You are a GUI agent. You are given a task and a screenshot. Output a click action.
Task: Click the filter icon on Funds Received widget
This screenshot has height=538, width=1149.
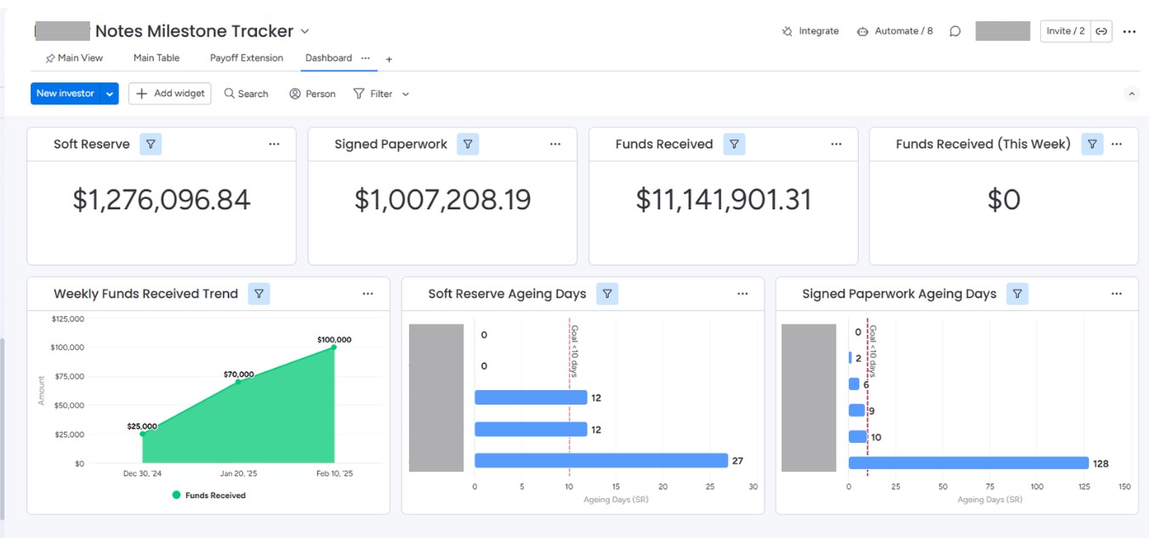[734, 144]
